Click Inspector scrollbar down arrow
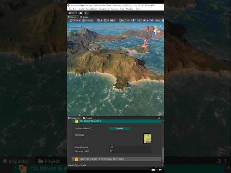 coord(163,162)
